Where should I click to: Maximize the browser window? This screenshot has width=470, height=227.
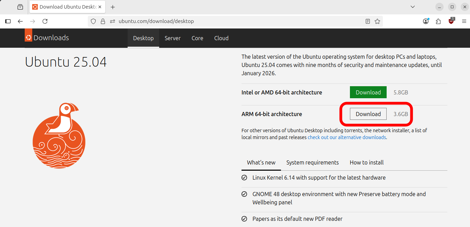pyautogui.click(x=452, y=7)
